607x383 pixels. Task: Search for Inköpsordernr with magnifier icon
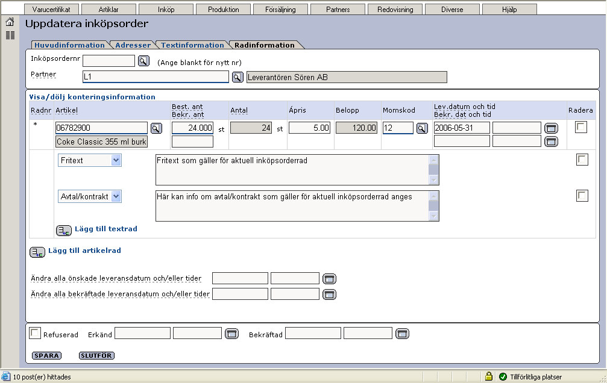pos(143,61)
